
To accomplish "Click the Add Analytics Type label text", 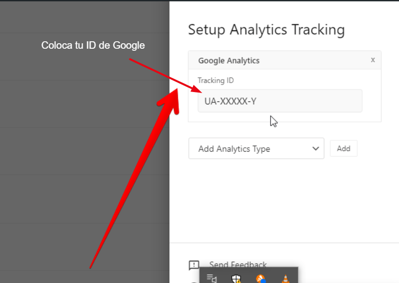I will coord(234,149).
